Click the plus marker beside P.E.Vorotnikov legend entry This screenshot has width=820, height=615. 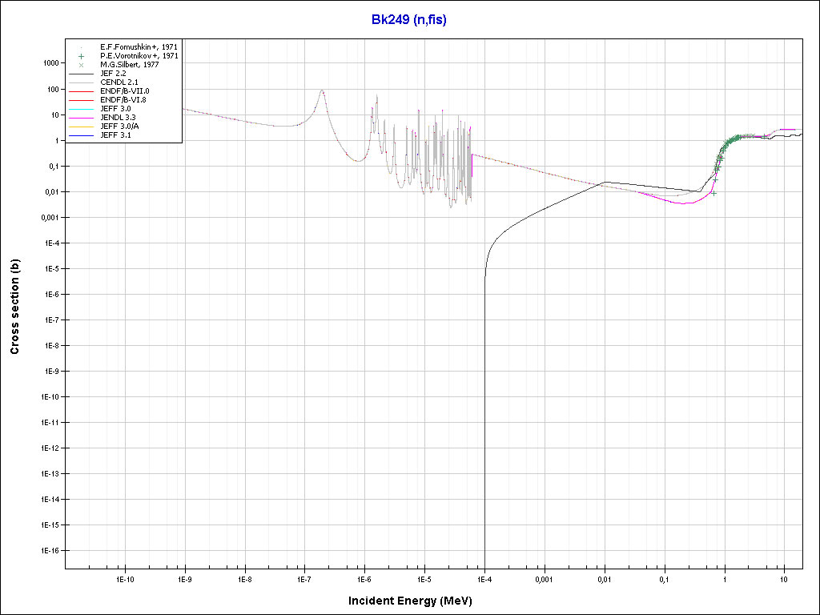pyautogui.click(x=82, y=56)
